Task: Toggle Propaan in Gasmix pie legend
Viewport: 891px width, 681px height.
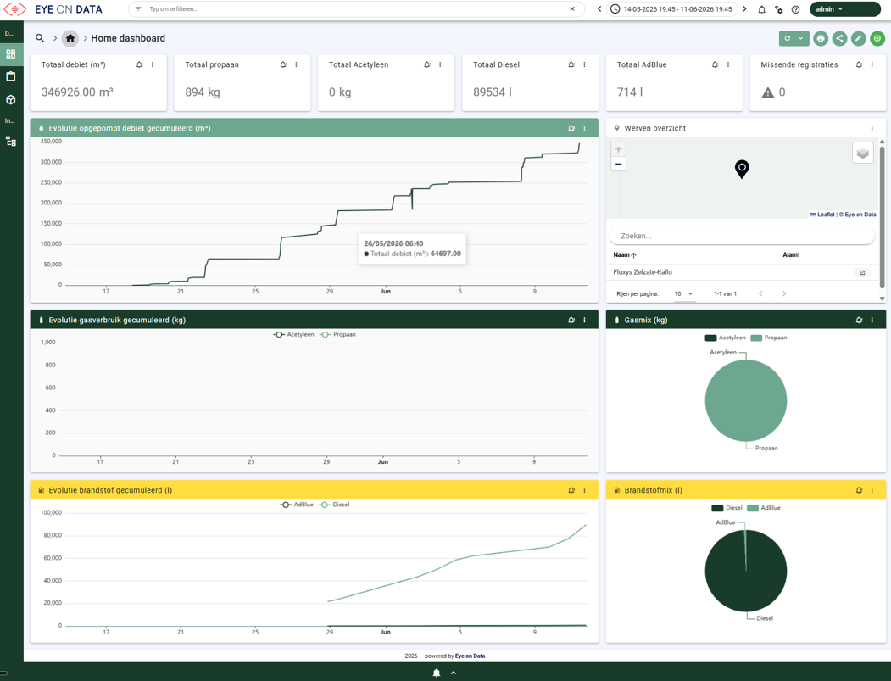Action: [769, 338]
